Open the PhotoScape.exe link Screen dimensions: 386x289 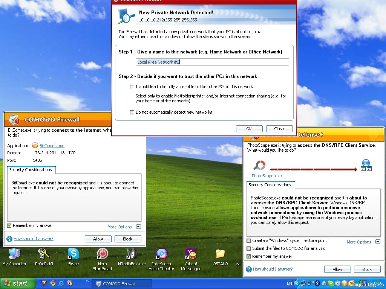267,176
